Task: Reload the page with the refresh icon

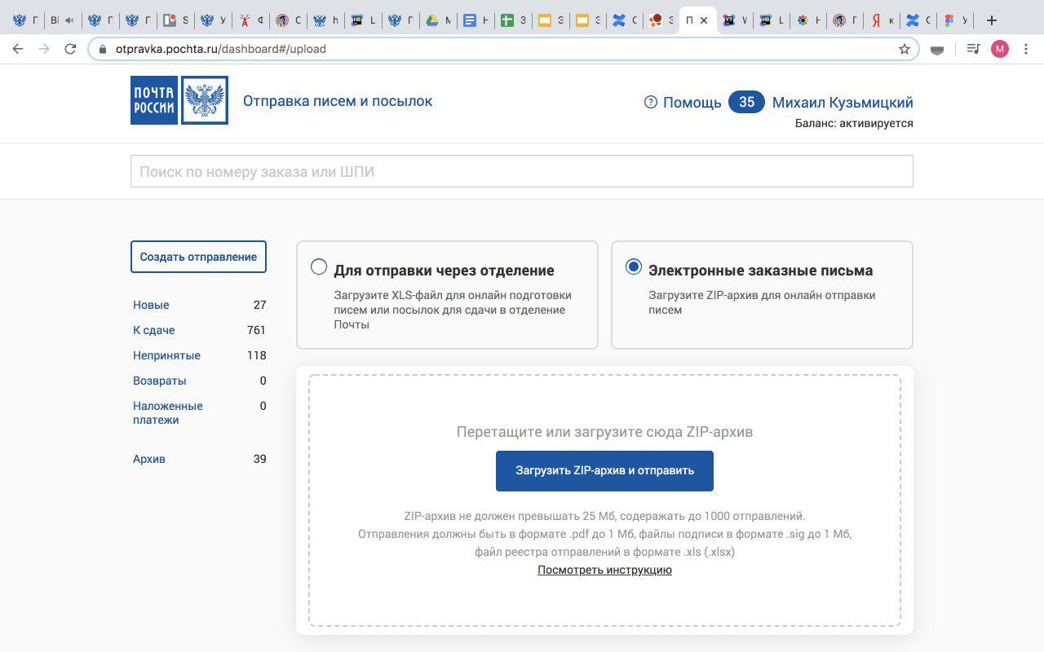Action: coord(70,49)
